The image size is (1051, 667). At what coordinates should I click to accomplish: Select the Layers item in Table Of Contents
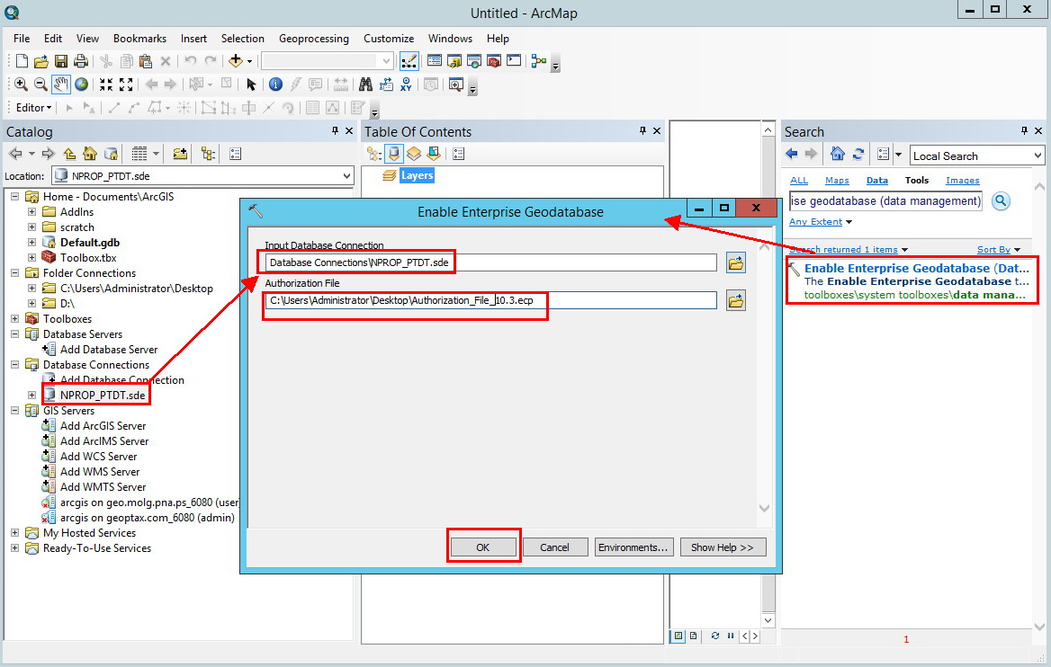tap(417, 175)
